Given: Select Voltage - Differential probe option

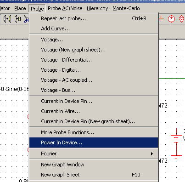Looking at the screenshot, I should coord(94,60).
